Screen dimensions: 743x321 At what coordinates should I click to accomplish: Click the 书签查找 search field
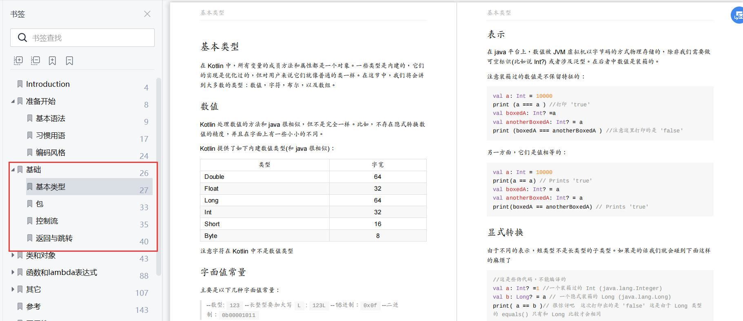pos(82,38)
